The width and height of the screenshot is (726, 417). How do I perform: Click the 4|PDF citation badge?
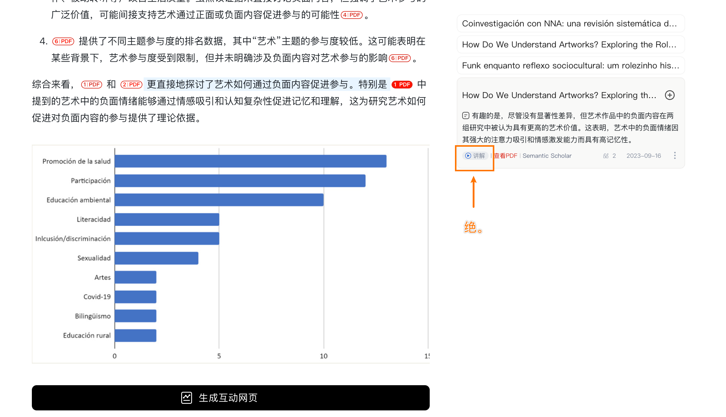pos(352,15)
